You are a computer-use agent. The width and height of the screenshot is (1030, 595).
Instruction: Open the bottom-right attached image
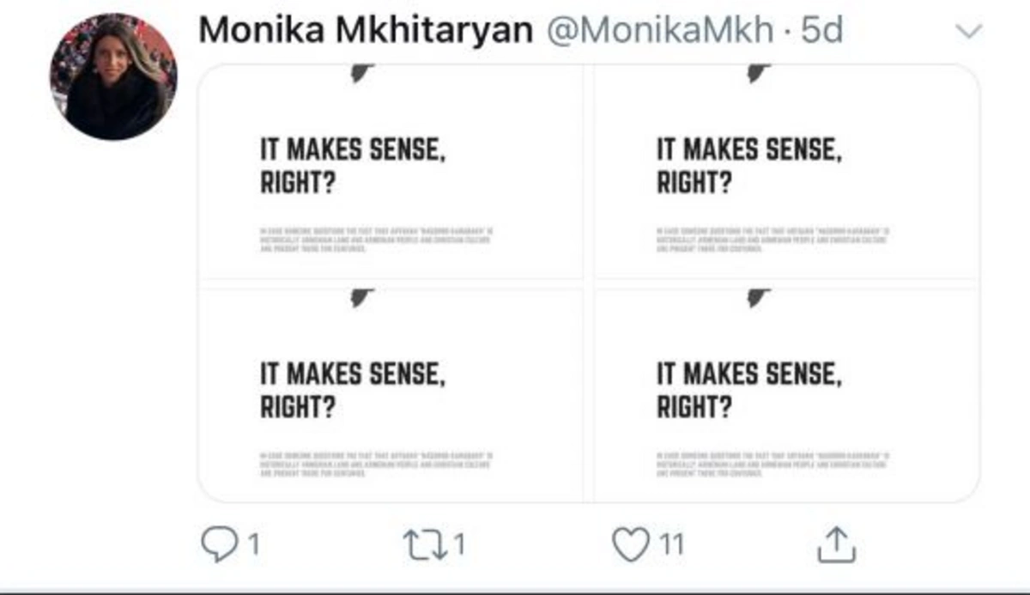pyautogui.click(x=785, y=395)
